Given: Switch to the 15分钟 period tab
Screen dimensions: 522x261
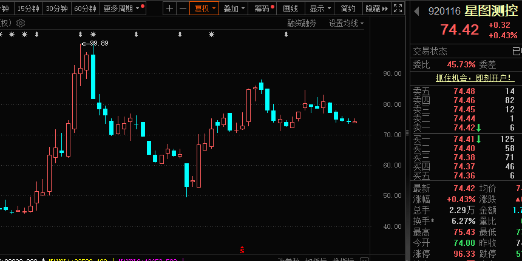Looking at the screenshot, I should (x=29, y=8).
